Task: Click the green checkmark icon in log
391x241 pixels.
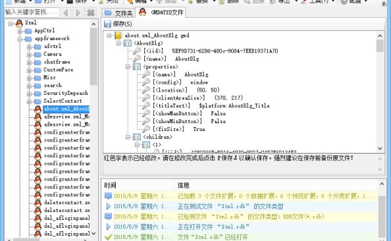Action: pyautogui.click(x=108, y=237)
